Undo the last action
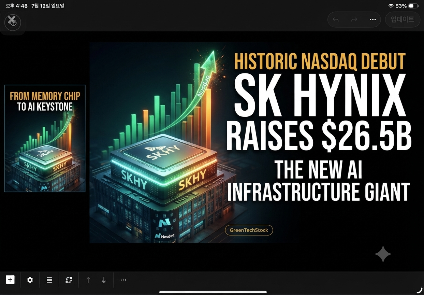The image size is (424, 295). [336, 20]
